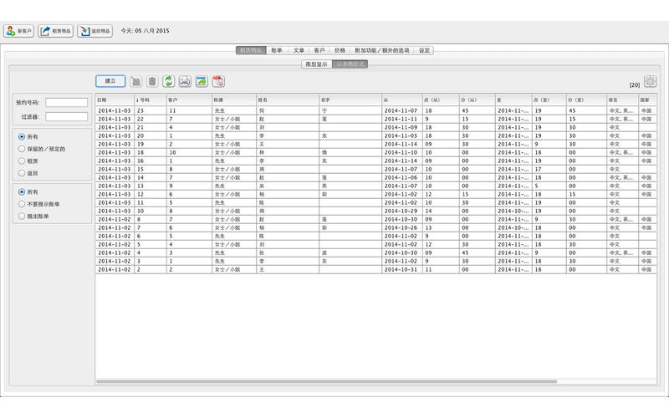Click the greyed edit icon beside 建立
This screenshot has width=669, height=418.
coord(135,81)
